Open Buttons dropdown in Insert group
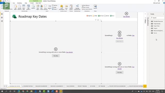The height and width of the screenshot is (93, 165). point(49,7)
